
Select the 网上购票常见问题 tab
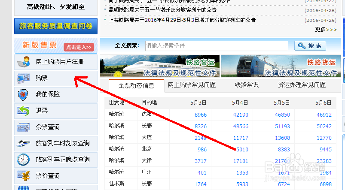(x=192, y=85)
